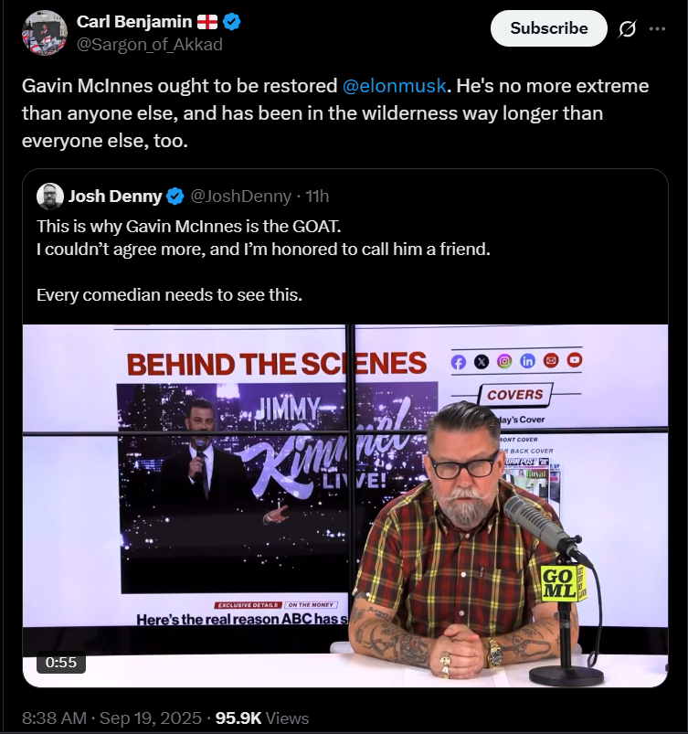Open the @Sargon_of_Akkad handle
Image resolution: width=688 pixels, height=734 pixels.
[x=149, y=44]
